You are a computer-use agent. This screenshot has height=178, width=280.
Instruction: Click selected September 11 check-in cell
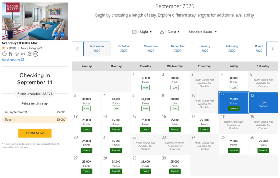(234, 103)
